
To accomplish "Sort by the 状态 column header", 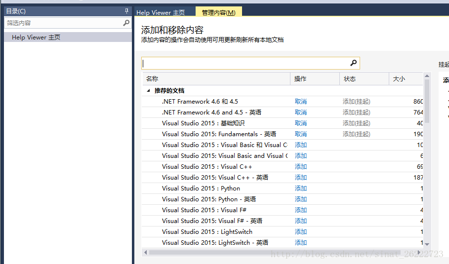I will [x=364, y=79].
